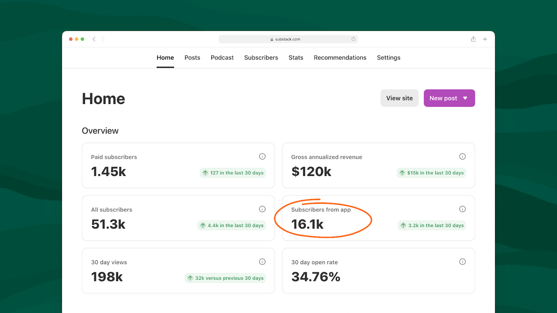Click the 34.76% open rate value
557x313 pixels.
pyautogui.click(x=316, y=277)
